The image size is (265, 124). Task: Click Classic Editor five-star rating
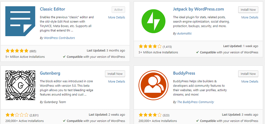coord(17,51)
